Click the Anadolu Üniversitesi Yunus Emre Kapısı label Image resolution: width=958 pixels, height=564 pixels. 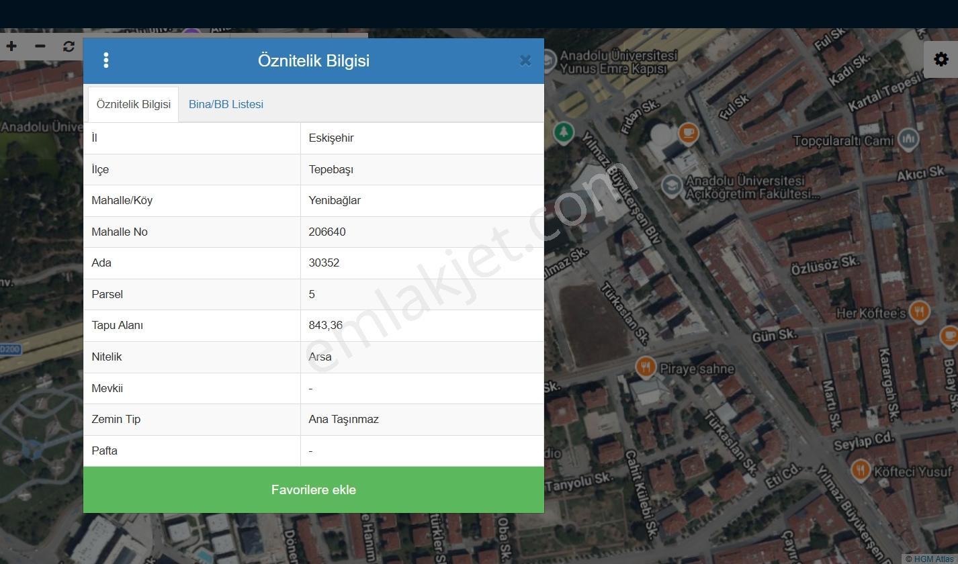[x=619, y=62]
